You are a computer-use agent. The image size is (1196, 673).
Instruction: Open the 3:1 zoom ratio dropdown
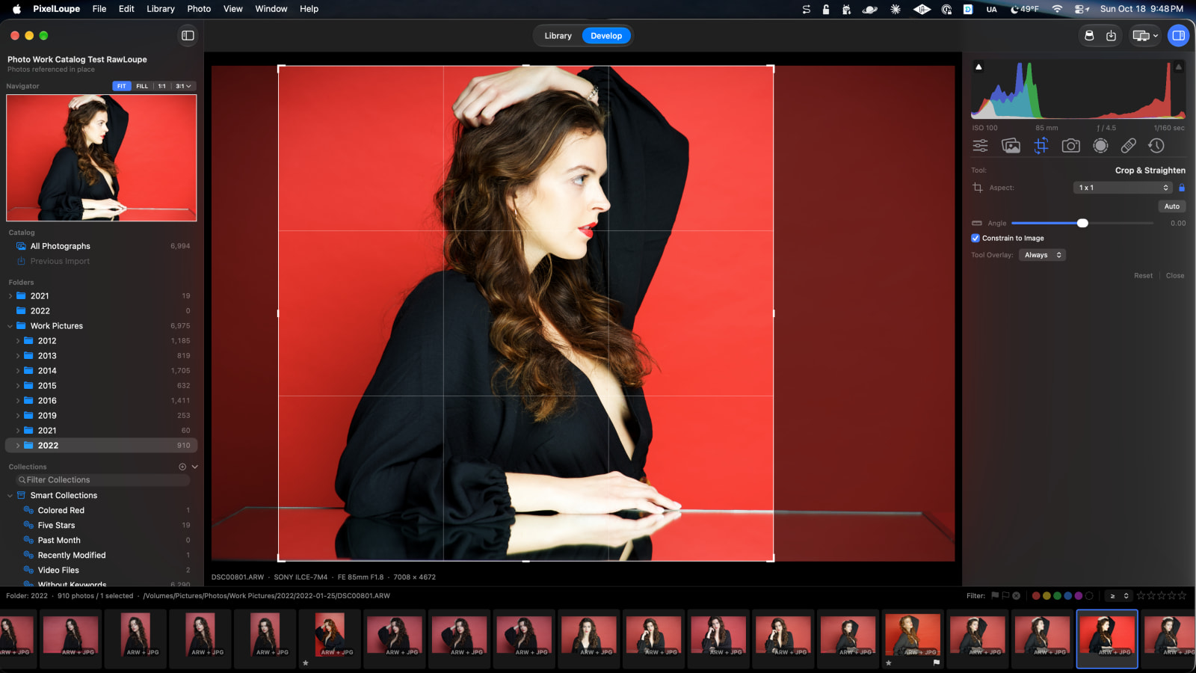click(183, 86)
